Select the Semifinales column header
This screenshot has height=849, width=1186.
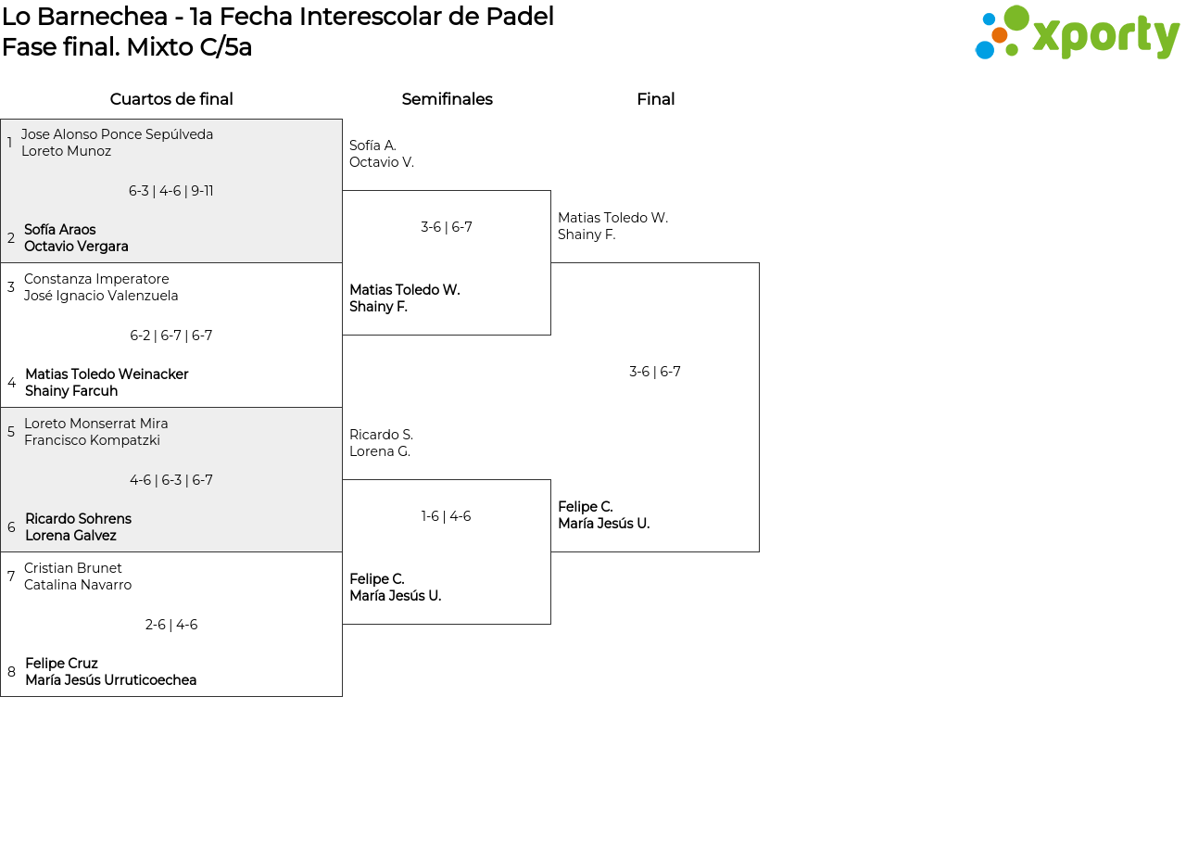447,99
